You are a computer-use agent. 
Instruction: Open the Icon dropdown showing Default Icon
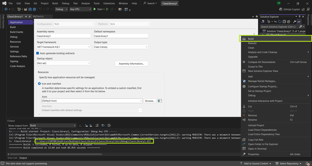(x=92, y=101)
